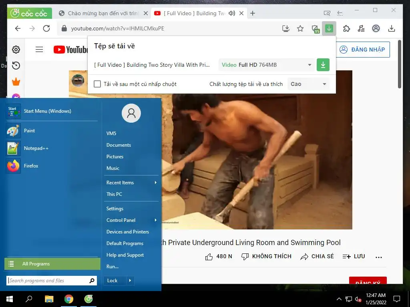Click KHÔNG THÍCH dislike button
Screen dimensions: 410x307
(266, 256)
